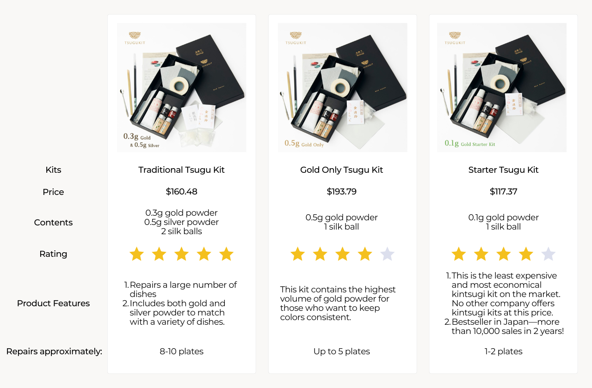This screenshot has width=592, height=388.
Task: Click the $193.79 price of Gold Only kit
Action: click(342, 192)
